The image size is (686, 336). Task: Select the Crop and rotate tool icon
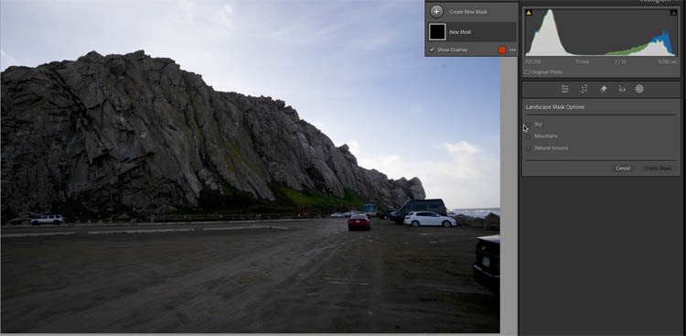point(584,89)
